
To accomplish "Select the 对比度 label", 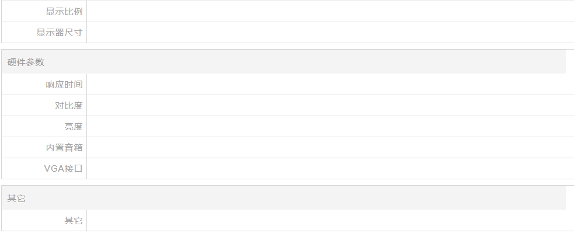I will point(68,106).
